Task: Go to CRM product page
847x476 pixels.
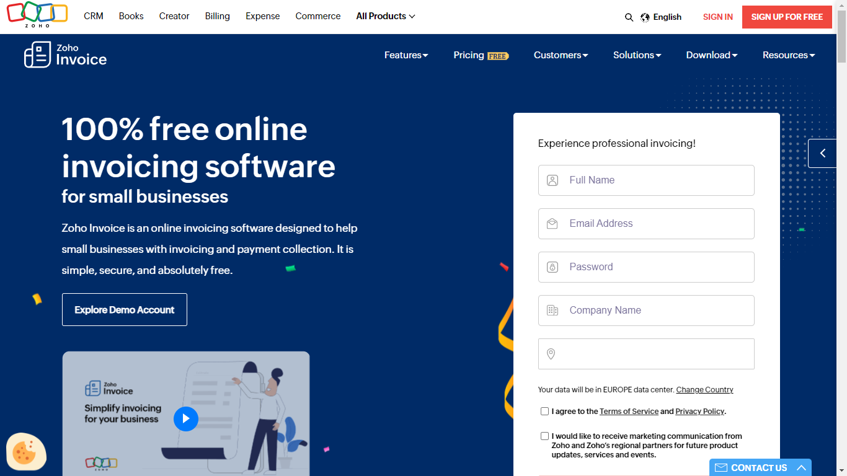Action: tap(94, 16)
